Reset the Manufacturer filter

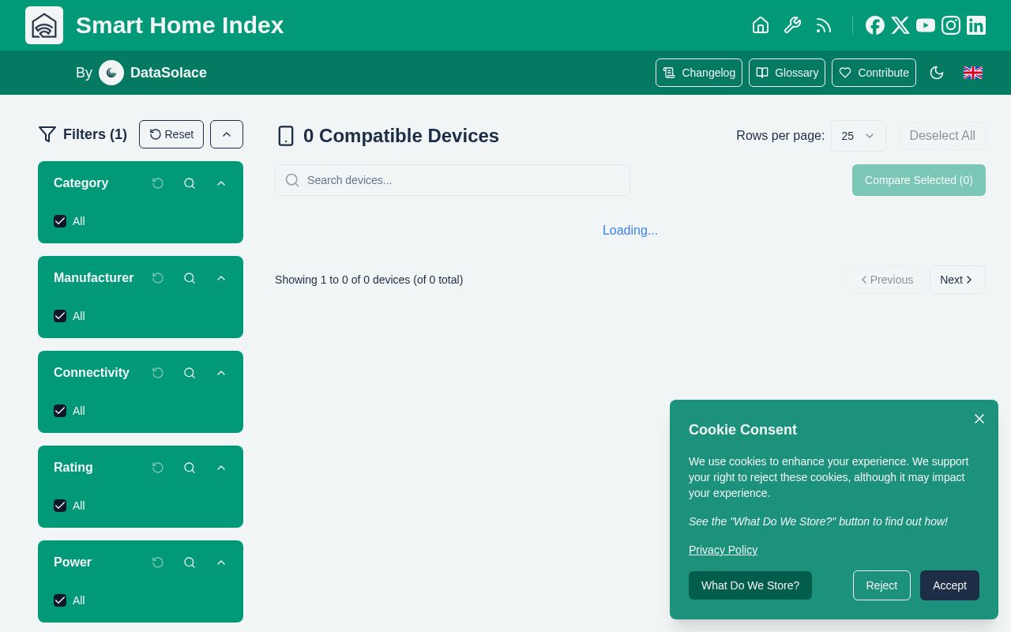point(158,278)
